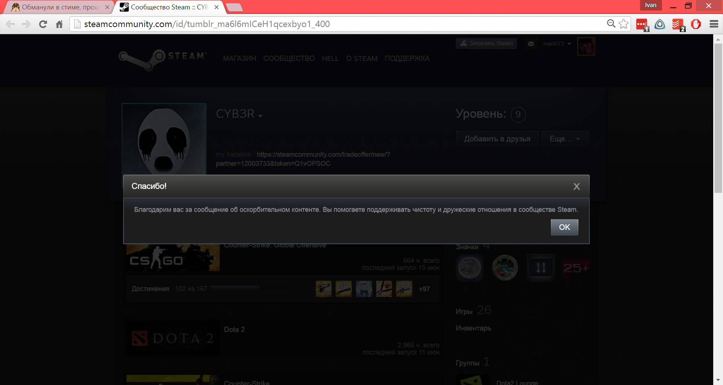This screenshot has width=723, height=385.
Task: Go back to previous page
Action: [11, 24]
